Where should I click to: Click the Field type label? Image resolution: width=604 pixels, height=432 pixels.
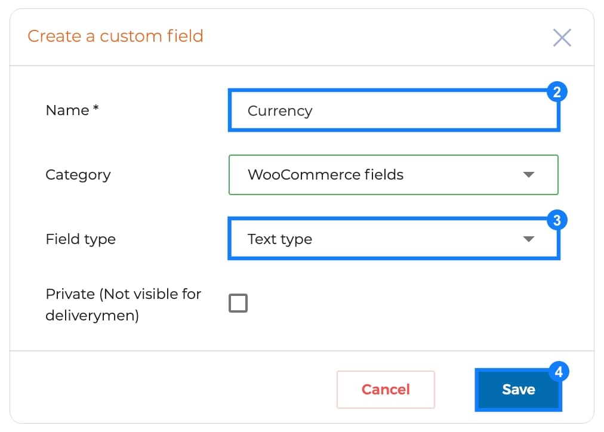tap(81, 239)
